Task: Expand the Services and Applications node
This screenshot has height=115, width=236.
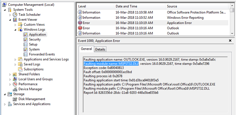Action: click(5, 104)
